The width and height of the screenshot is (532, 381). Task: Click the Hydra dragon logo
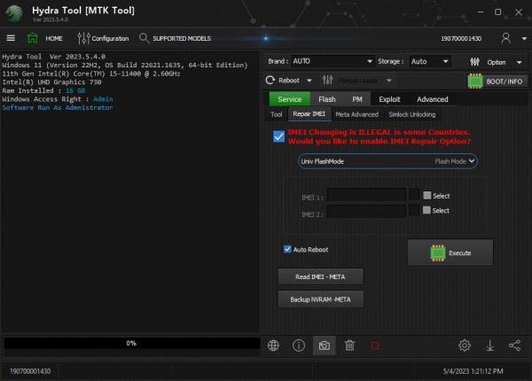14,13
